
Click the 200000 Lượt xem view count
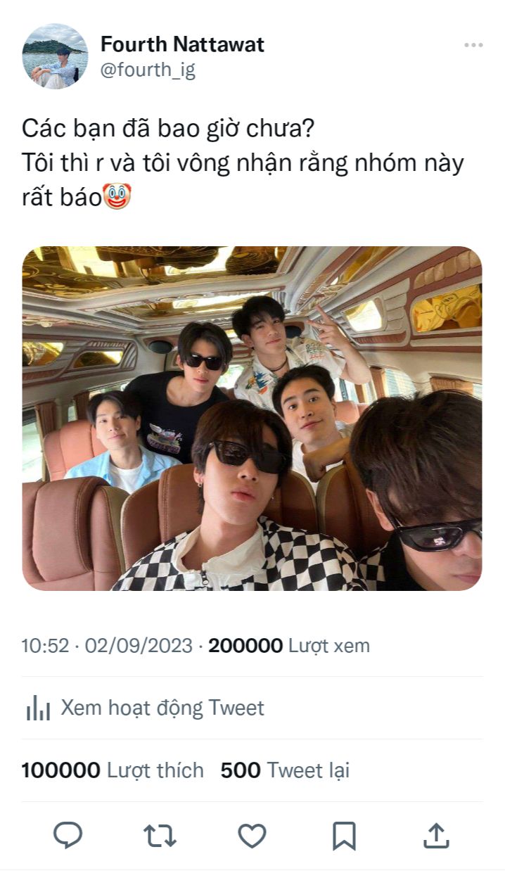click(289, 646)
